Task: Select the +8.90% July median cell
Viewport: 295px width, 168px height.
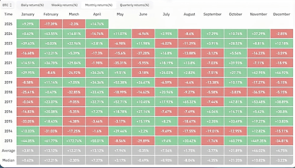Action: point(166,160)
